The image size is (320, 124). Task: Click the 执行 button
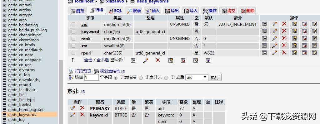[x=215, y=78]
